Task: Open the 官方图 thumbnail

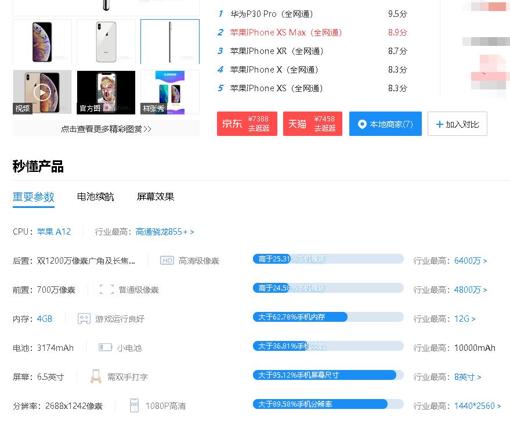Action: (106, 92)
